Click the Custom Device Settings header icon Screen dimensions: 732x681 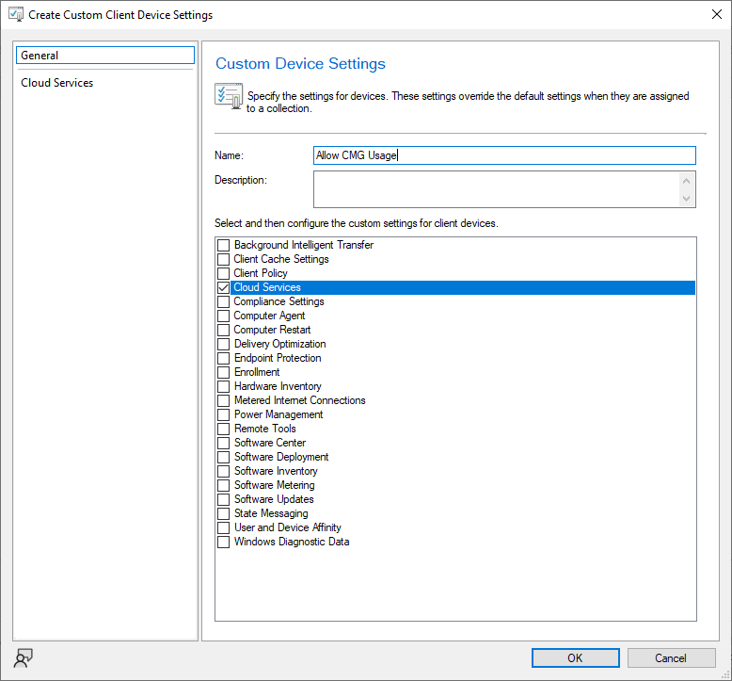pos(228,96)
